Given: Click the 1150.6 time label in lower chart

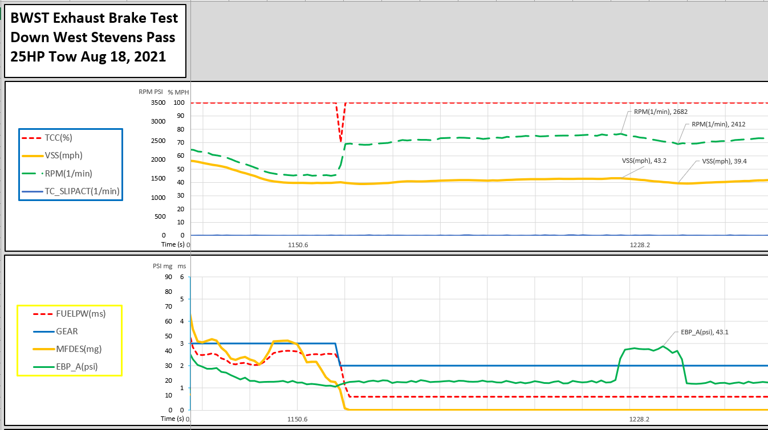Looking at the screenshot, I should coord(298,419).
